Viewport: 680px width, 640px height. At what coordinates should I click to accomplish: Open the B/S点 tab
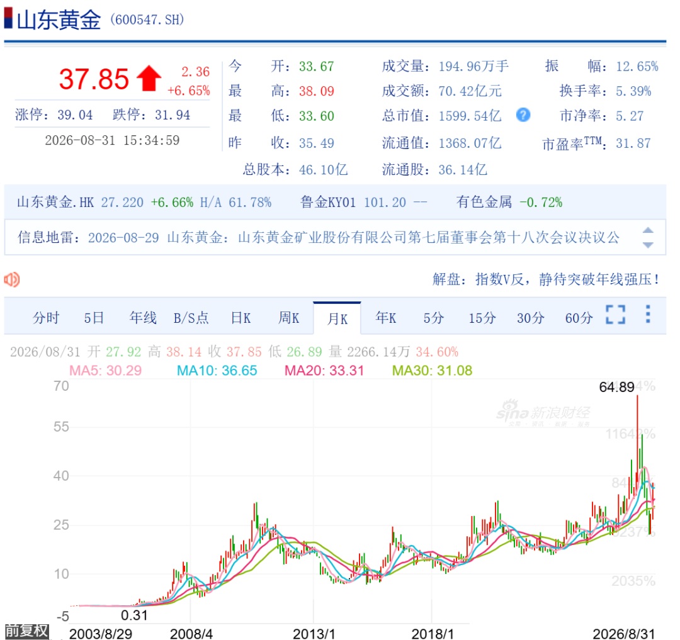pos(191,318)
